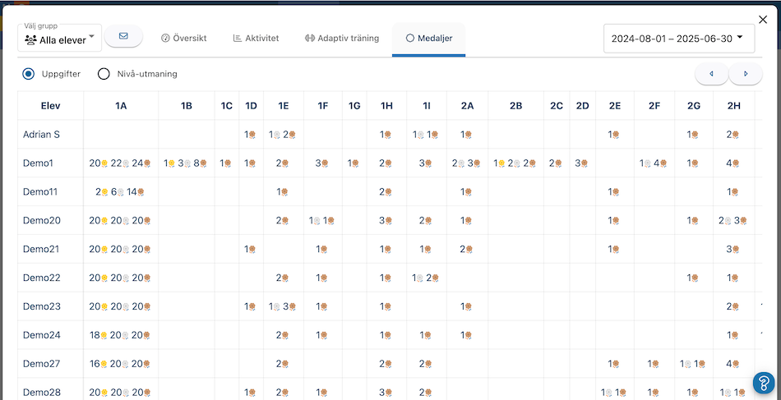Click Demo27's 2G medal cell 1 1
781x400 pixels.
(693, 364)
